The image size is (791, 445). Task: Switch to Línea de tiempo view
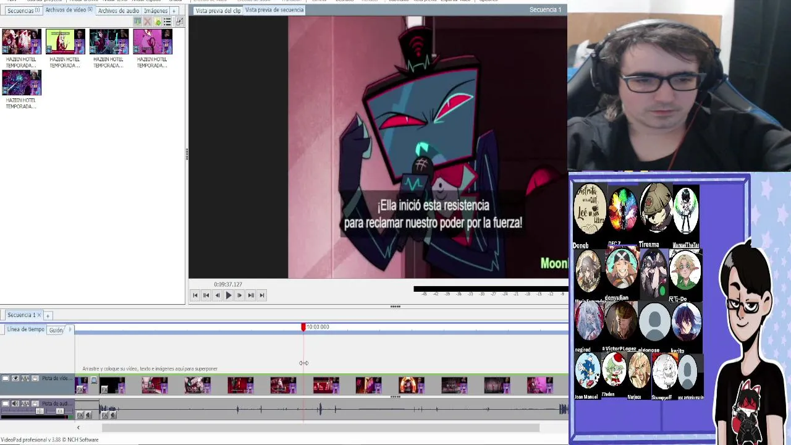26,329
